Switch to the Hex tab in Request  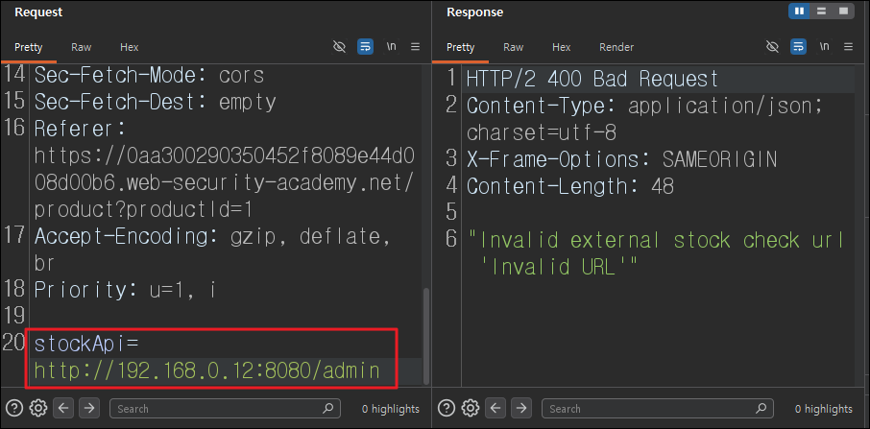click(130, 48)
